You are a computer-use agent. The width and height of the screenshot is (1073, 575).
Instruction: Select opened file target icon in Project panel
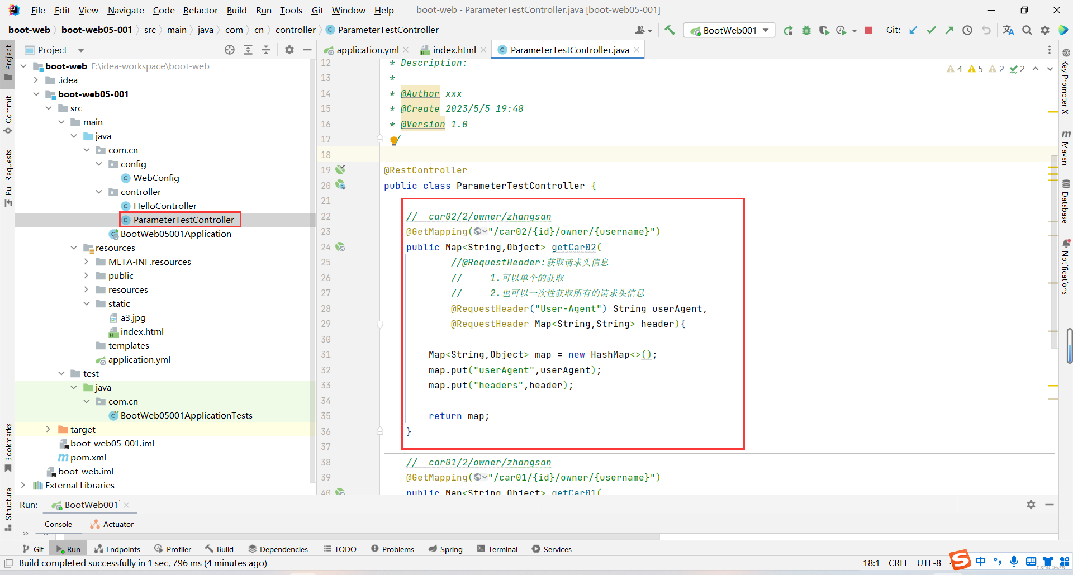230,50
